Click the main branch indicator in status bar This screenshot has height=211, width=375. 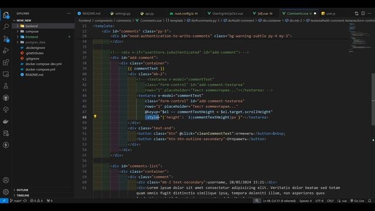pos(16,200)
